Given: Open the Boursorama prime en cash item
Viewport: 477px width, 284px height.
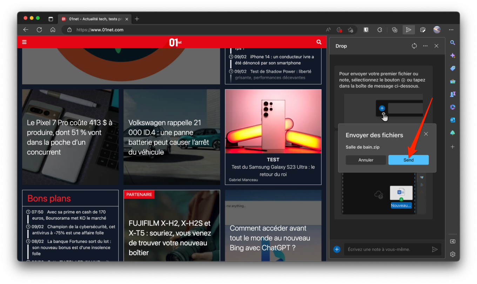Looking at the screenshot, I should (69, 215).
